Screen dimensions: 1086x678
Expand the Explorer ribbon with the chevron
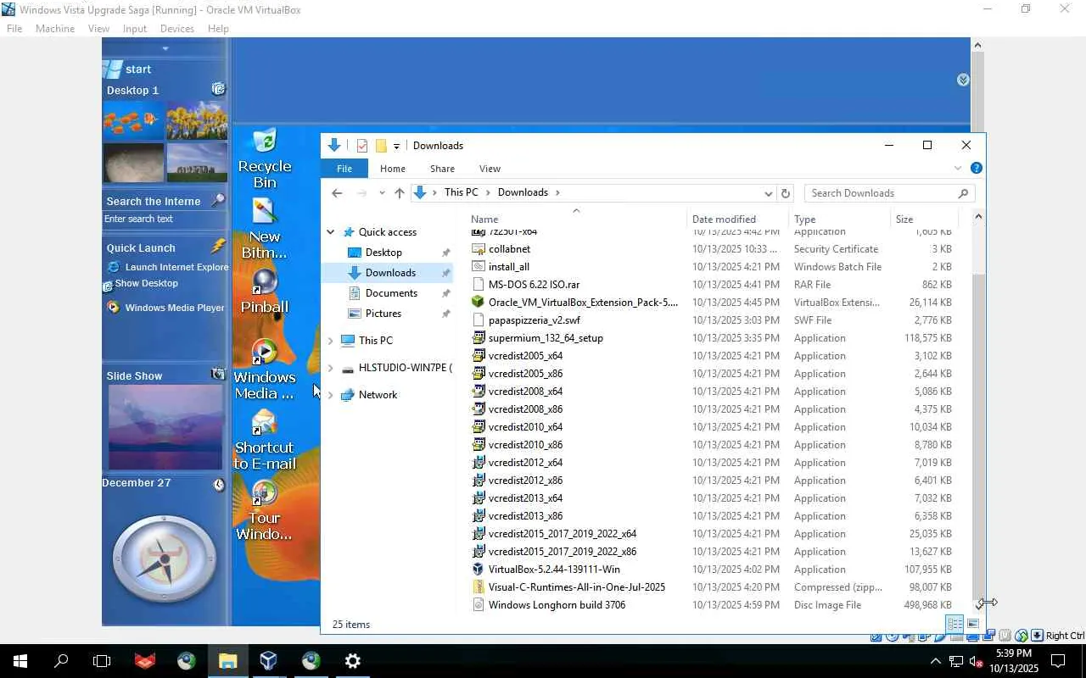958,169
